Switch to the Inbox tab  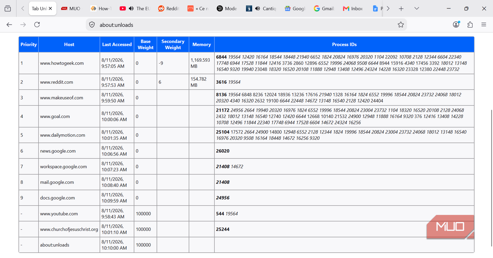tap(353, 9)
